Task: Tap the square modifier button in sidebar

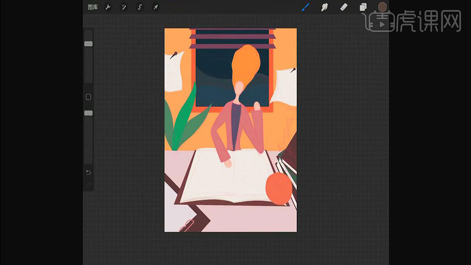Action: click(x=88, y=97)
